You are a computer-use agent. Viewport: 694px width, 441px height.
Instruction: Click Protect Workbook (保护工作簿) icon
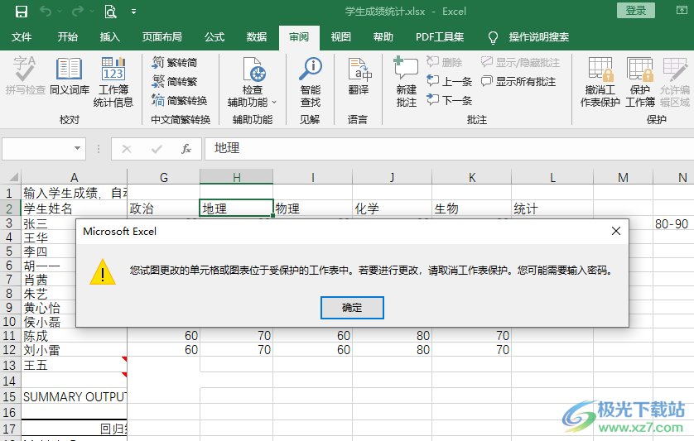click(640, 81)
